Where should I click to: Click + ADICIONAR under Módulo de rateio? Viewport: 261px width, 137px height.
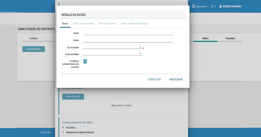pyautogui.click(x=73, y=97)
